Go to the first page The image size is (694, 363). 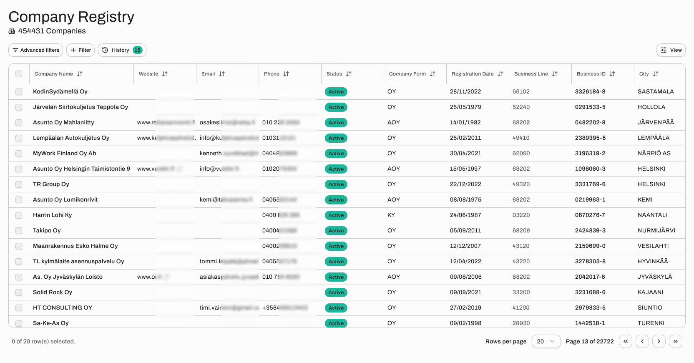pyautogui.click(x=626, y=341)
